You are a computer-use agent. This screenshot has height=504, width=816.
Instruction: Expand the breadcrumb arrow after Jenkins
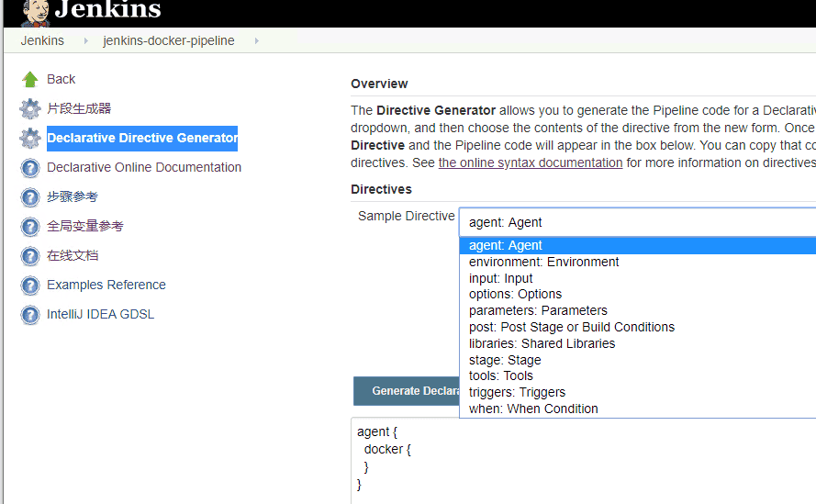click(x=84, y=41)
